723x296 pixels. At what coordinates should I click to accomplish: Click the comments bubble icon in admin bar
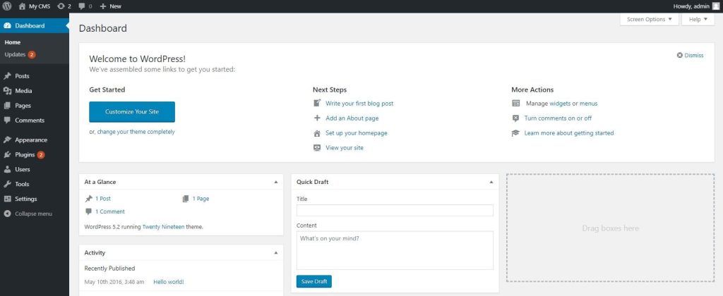[x=82, y=6]
